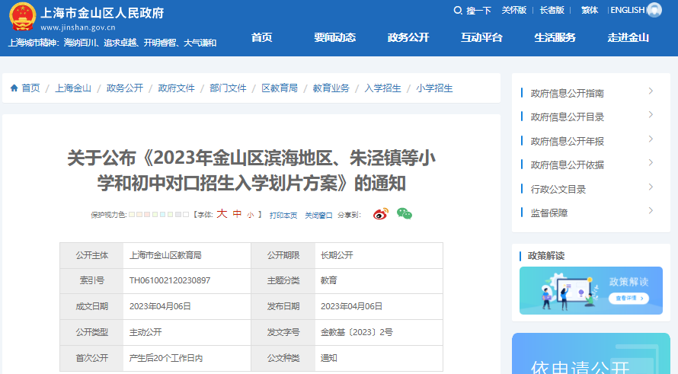Share the notice via WeChat icon
The height and width of the screenshot is (374, 678).
405,214
